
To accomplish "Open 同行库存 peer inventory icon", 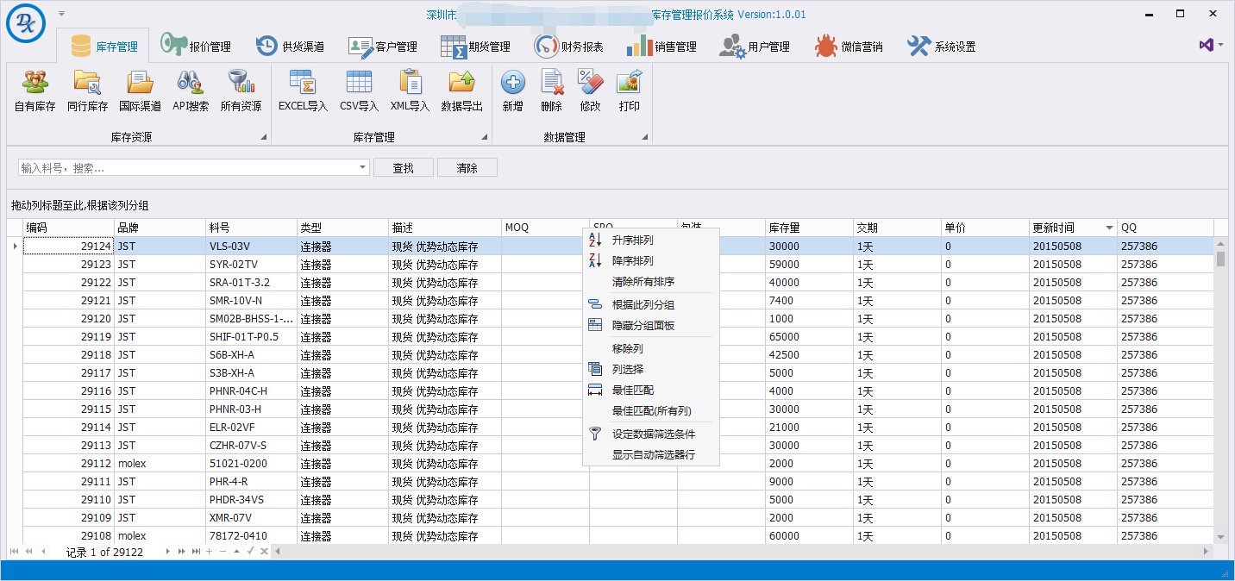I will [87, 84].
